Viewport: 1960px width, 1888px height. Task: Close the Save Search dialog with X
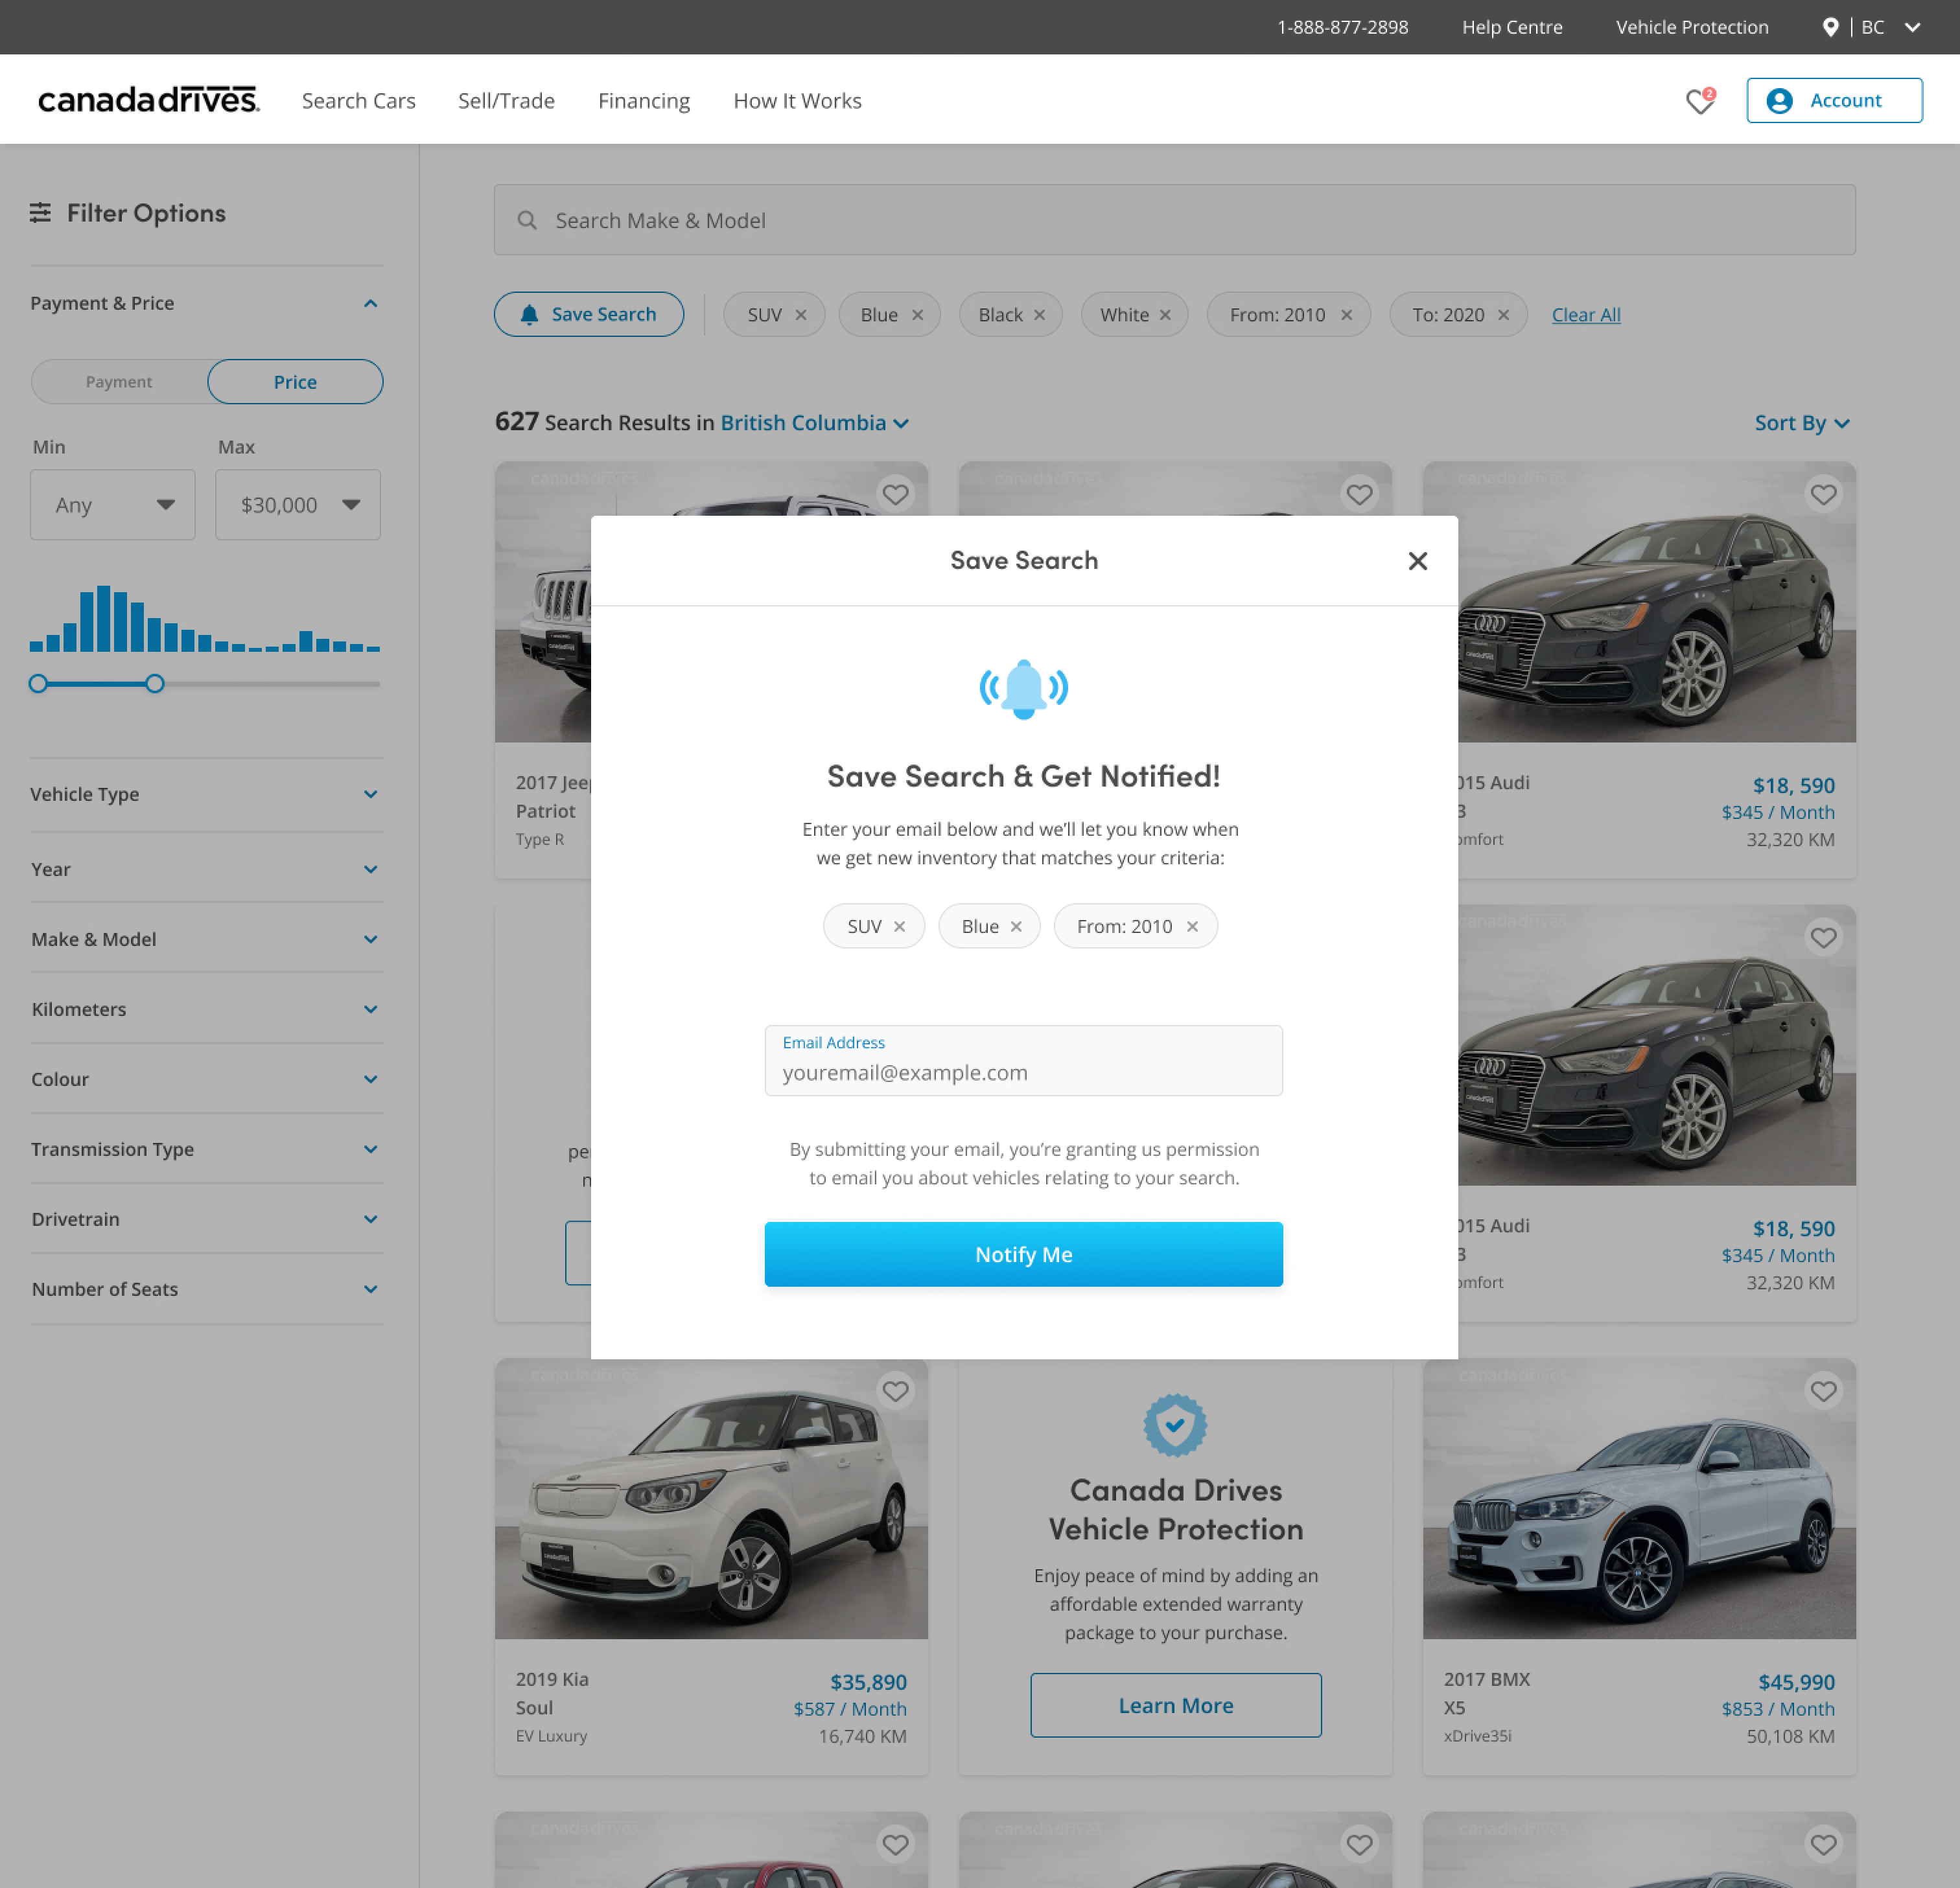tap(1417, 560)
